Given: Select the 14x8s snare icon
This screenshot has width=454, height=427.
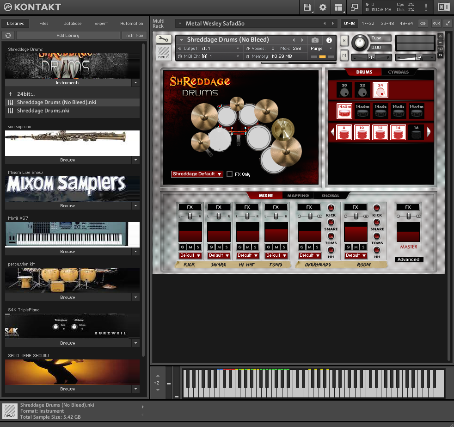Looking at the screenshot, I should [x=399, y=111].
